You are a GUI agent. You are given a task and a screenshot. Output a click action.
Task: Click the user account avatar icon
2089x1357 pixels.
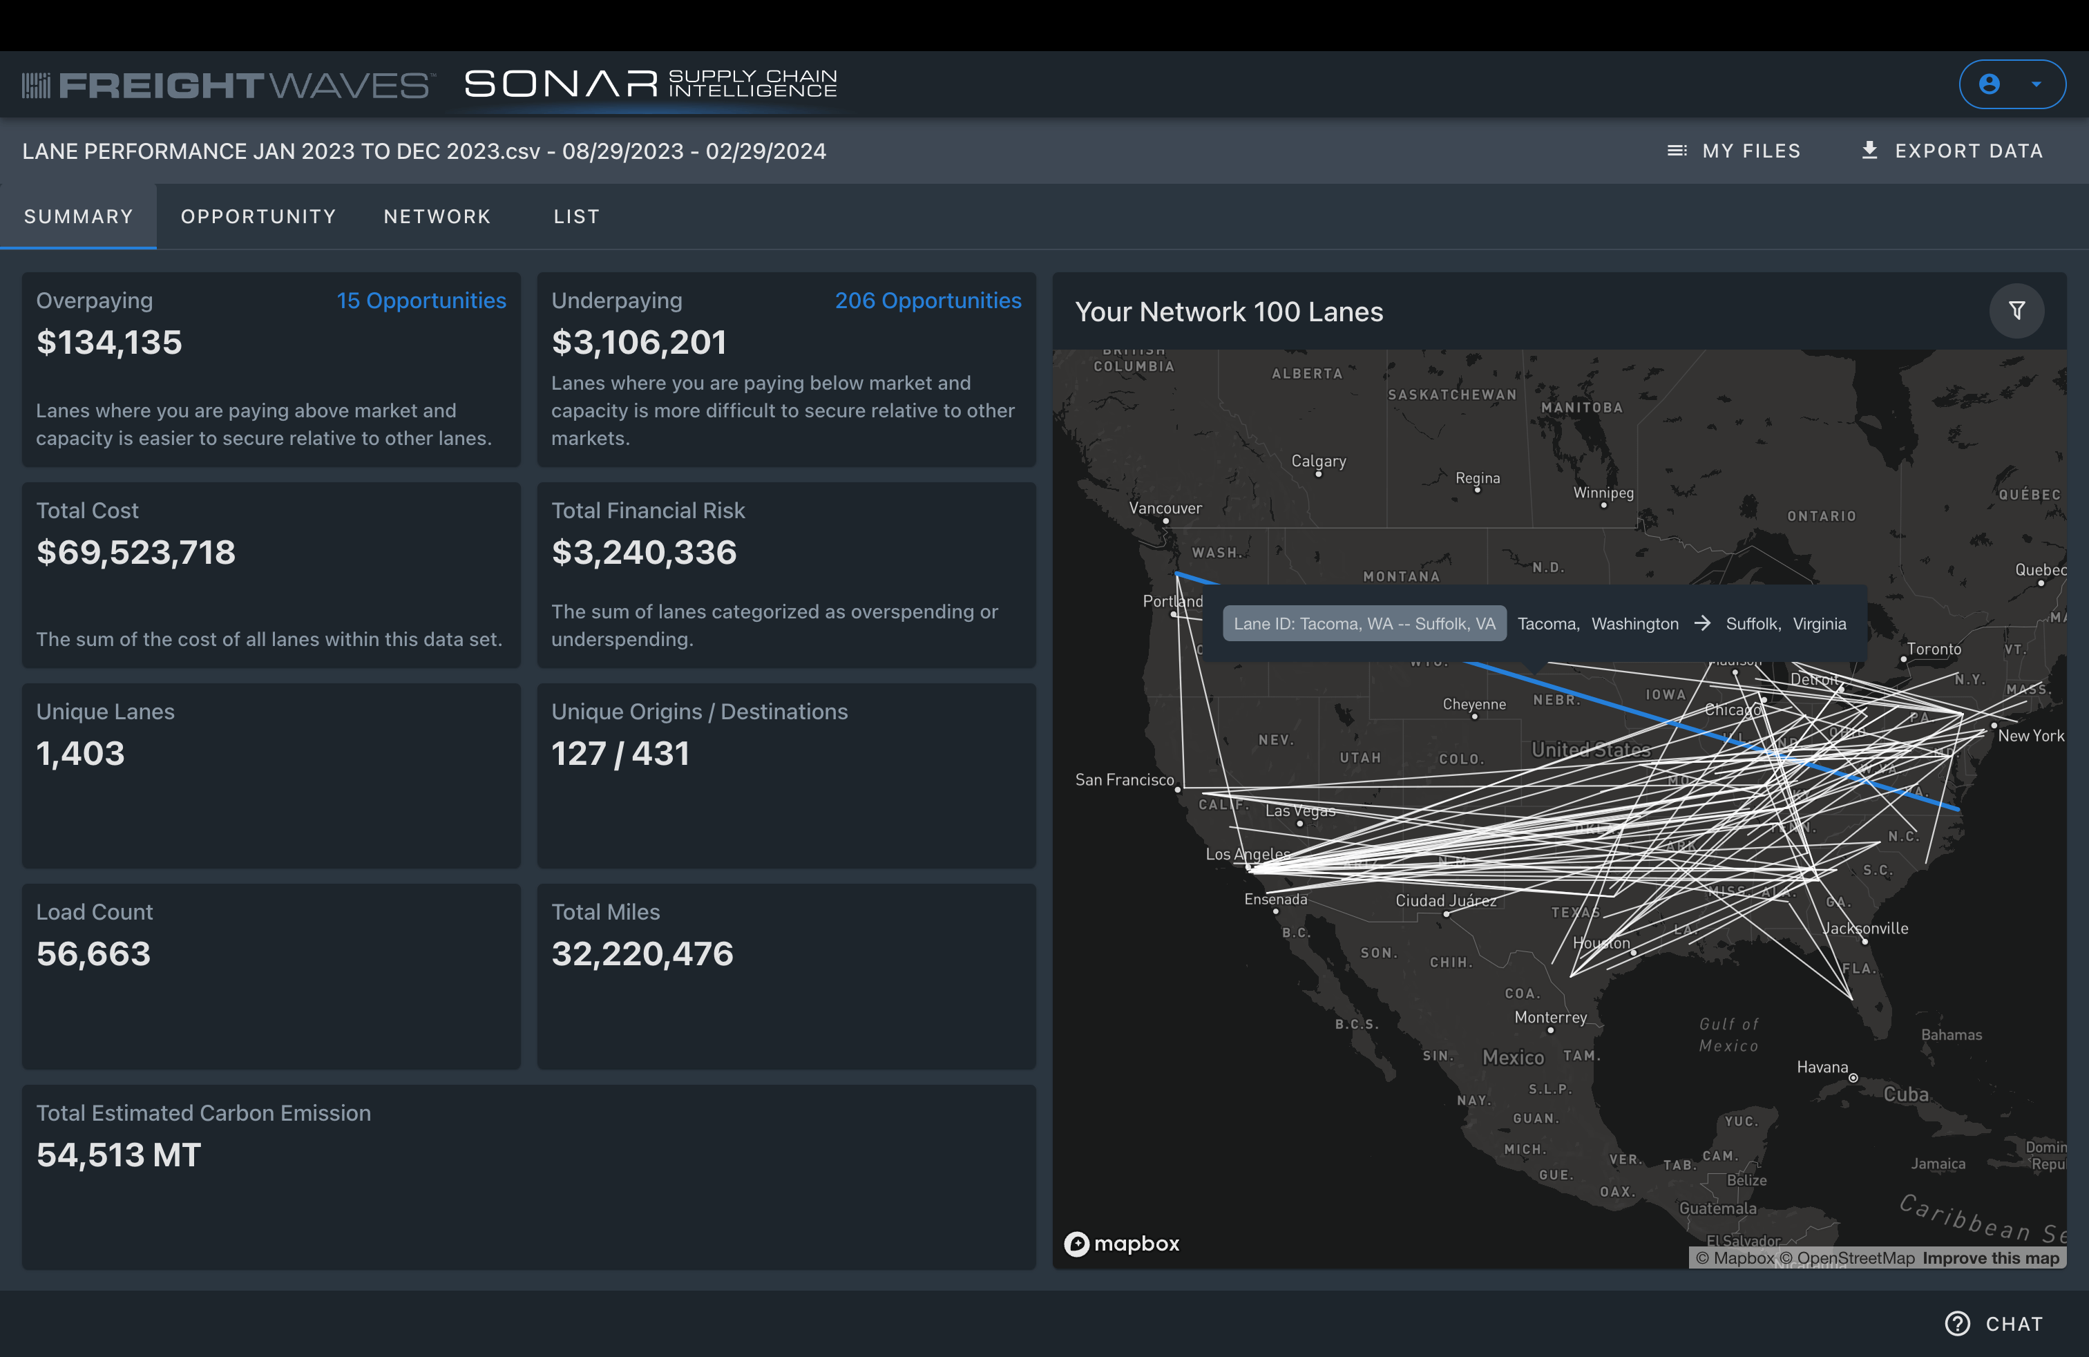pos(1990,84)
